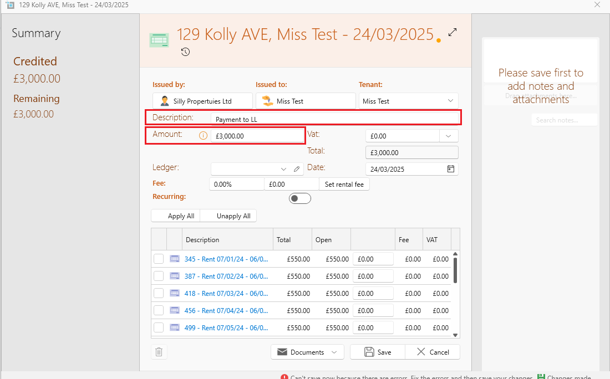This screenshot has height=379, width=610.
Task: Click allocation amount field for row 418
Action: 373,293
